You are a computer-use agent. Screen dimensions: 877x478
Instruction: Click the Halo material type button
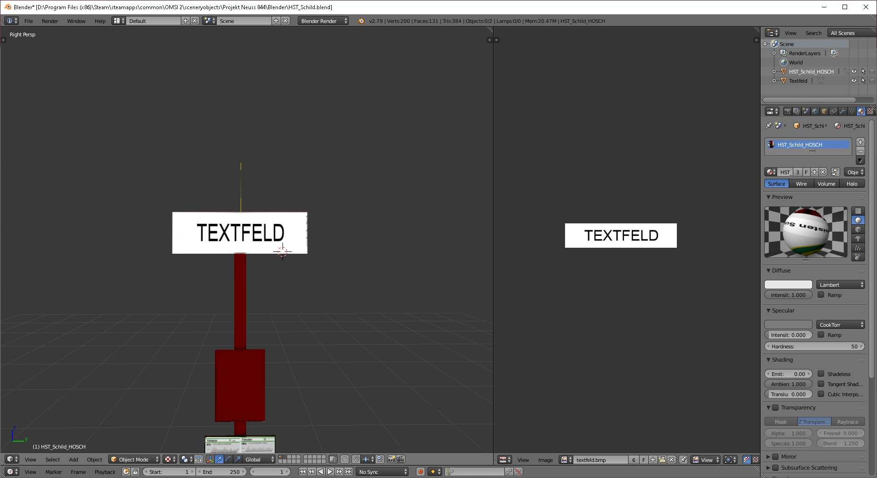[x=852, y=184]
